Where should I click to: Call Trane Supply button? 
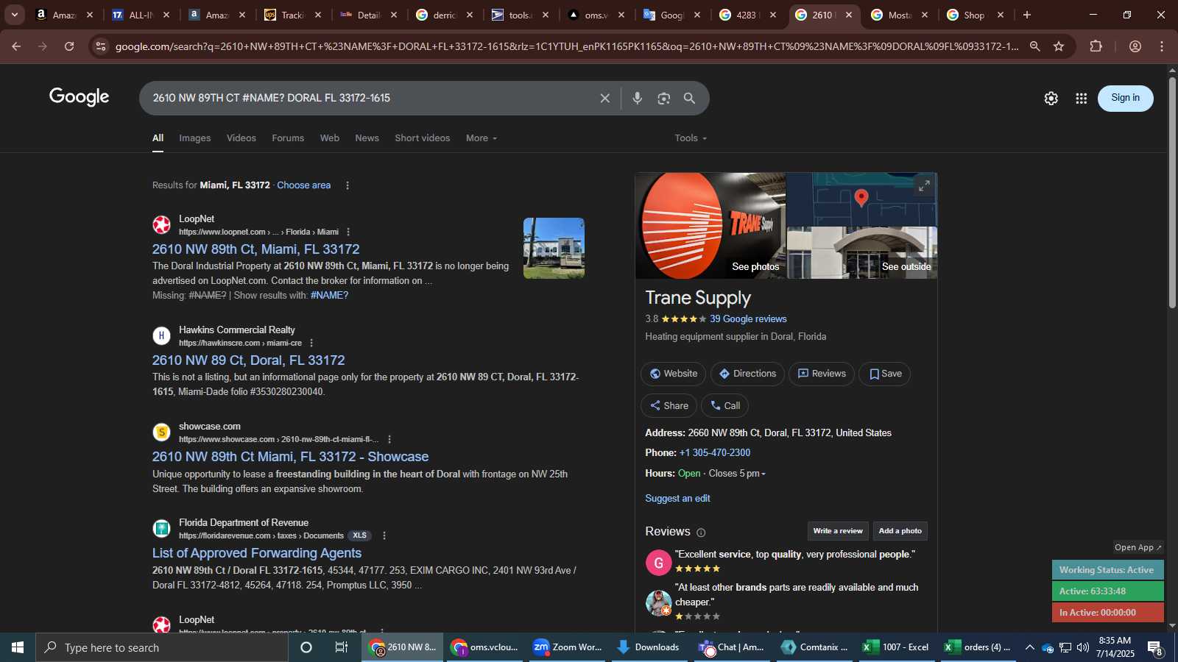pyautogui.click(x=724, y=406)
